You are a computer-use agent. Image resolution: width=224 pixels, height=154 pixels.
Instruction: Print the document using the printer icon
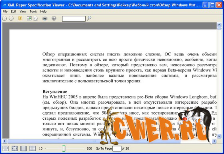click(x=45, y=18)
